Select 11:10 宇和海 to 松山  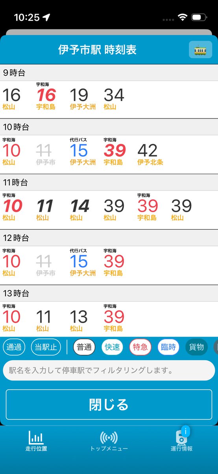pos(12,207)
